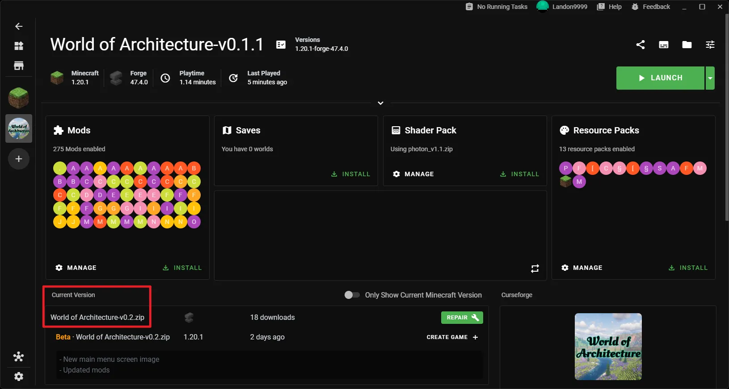The width and height of the screenshot is (729, 389).
Task: Install a world in Saves card
Action: (350, 174)
